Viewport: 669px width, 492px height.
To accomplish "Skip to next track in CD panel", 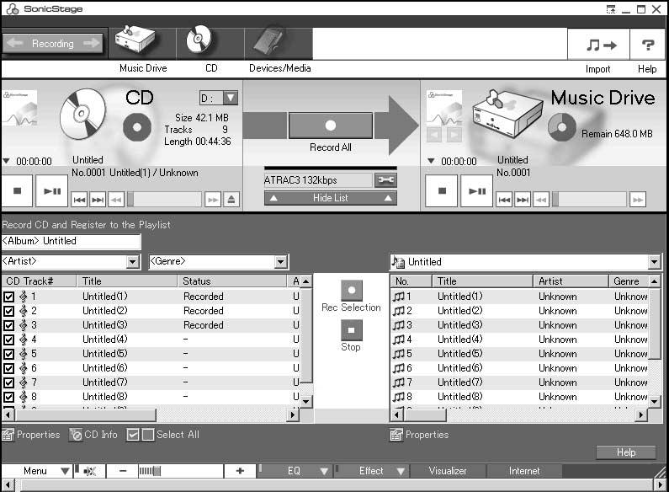I will click(98, 200).
